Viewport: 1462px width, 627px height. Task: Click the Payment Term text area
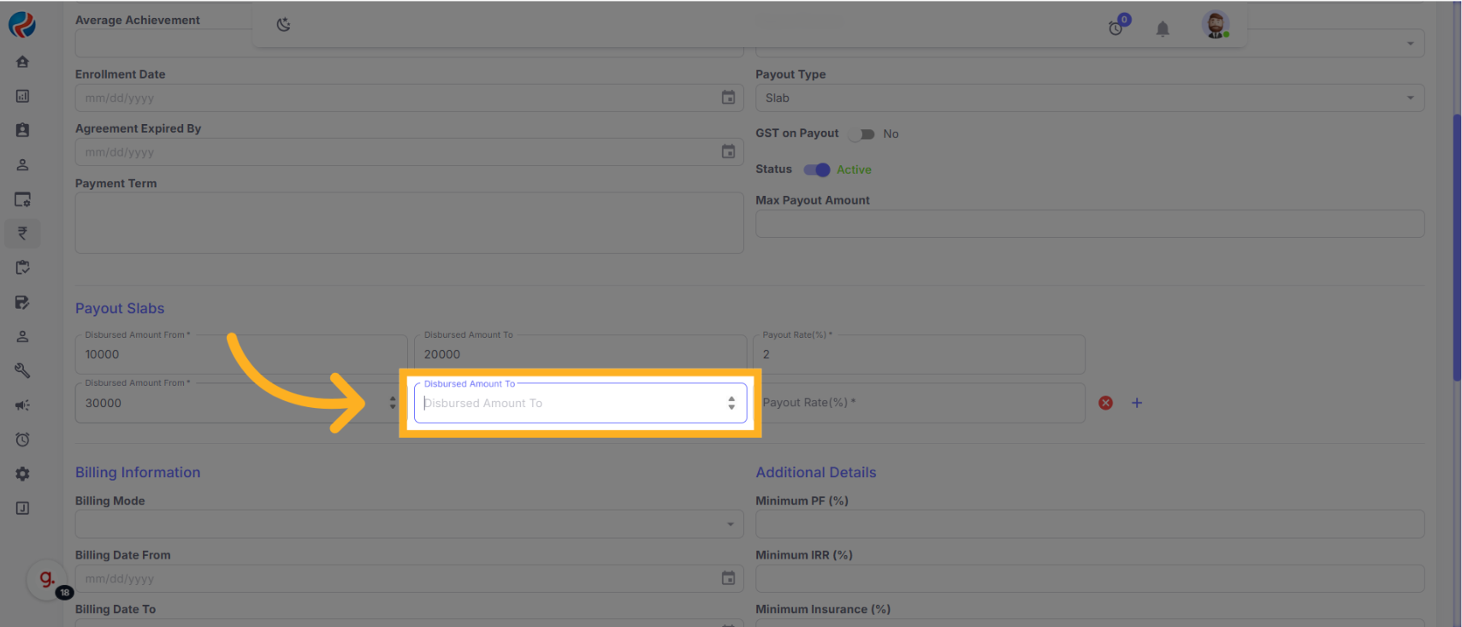[x=409, y=222]
